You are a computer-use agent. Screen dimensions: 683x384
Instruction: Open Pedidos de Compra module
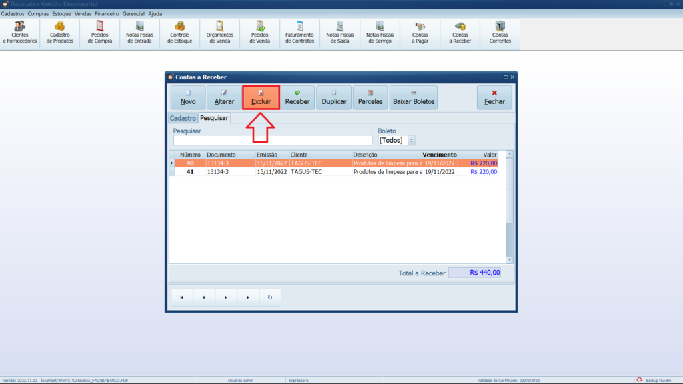(x=100, y=33)
